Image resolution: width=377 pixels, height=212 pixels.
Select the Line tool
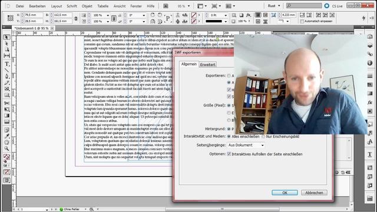6,70
